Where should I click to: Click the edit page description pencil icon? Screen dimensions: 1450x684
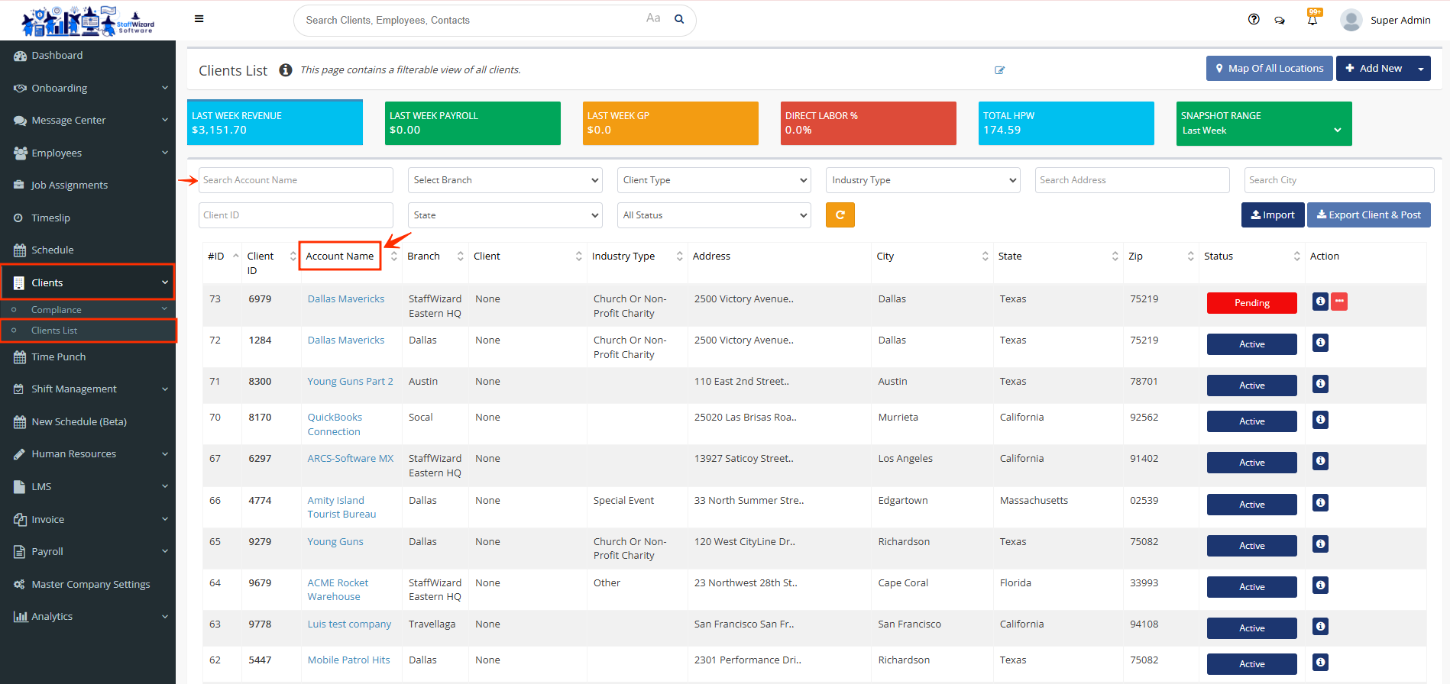coord(999,70)
